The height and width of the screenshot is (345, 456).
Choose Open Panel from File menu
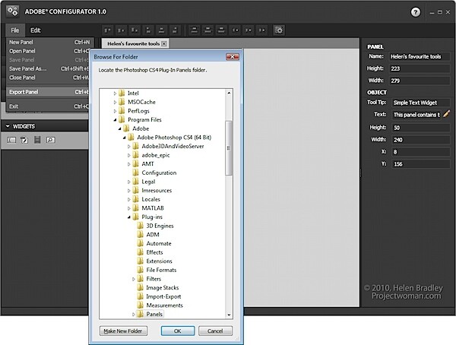coord(48,51)
